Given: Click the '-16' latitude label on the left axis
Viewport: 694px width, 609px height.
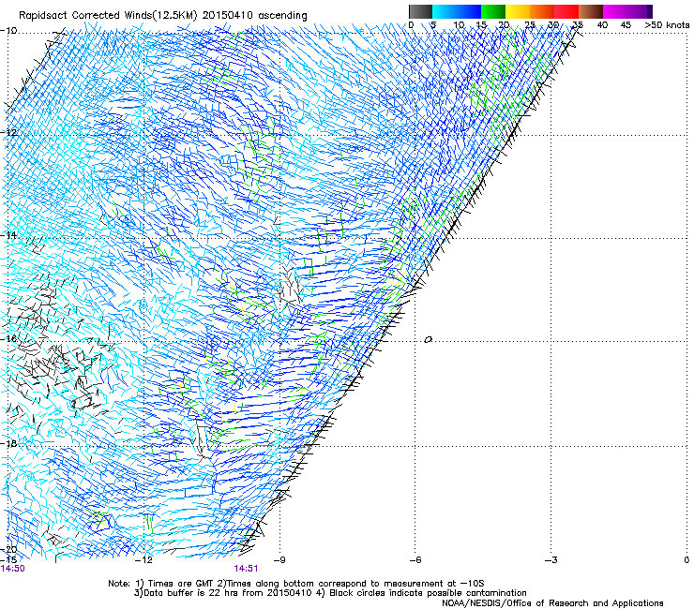Looking at the screenshot, I should click(x=8, y=339).
